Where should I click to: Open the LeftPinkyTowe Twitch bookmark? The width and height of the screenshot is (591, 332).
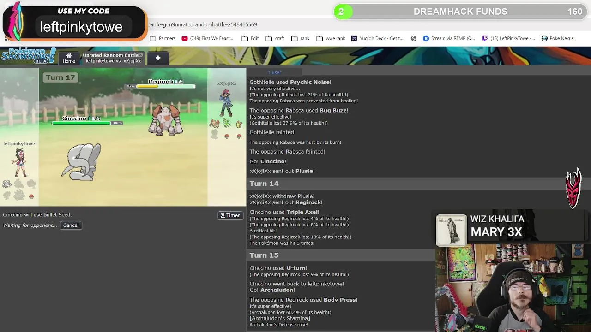508,38
